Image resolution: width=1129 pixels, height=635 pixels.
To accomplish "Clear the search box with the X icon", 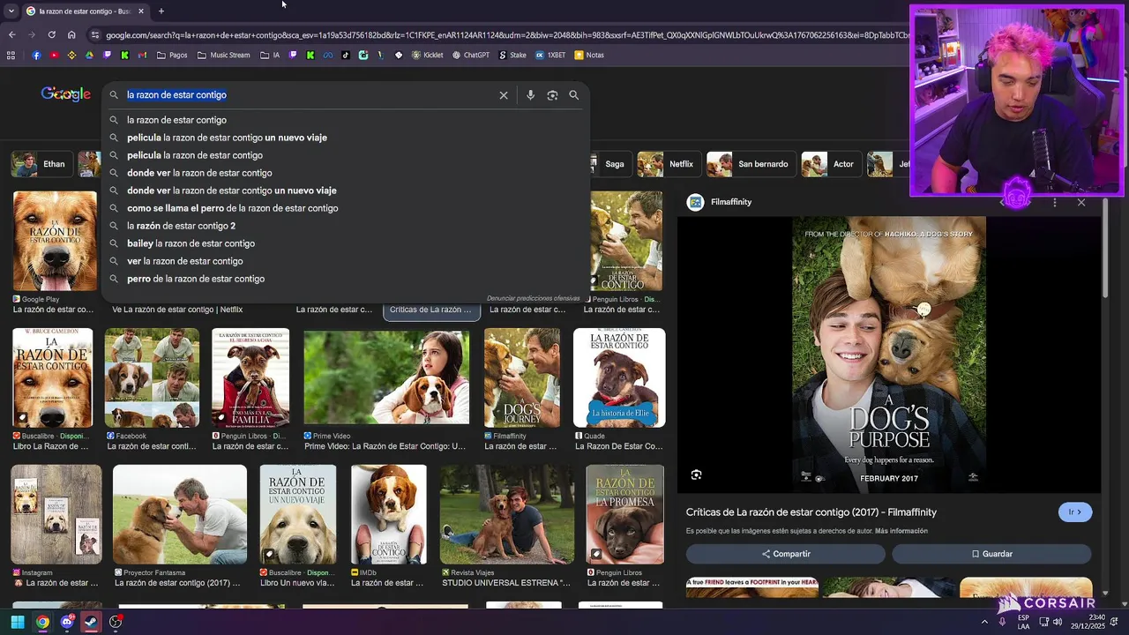I will click(x=504, y=95).
